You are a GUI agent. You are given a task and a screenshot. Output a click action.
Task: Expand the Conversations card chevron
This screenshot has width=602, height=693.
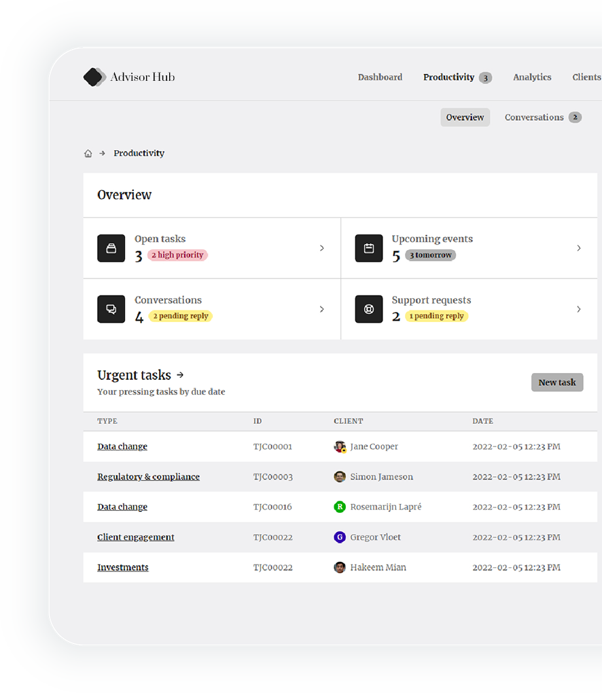(x=322, y=309)
